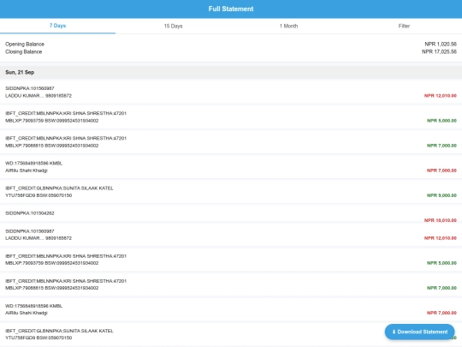Image resolution: width=462 pixels, height=347 pixels.
Task: Select the Closing Balance label
Action: (x=24, y=51)
